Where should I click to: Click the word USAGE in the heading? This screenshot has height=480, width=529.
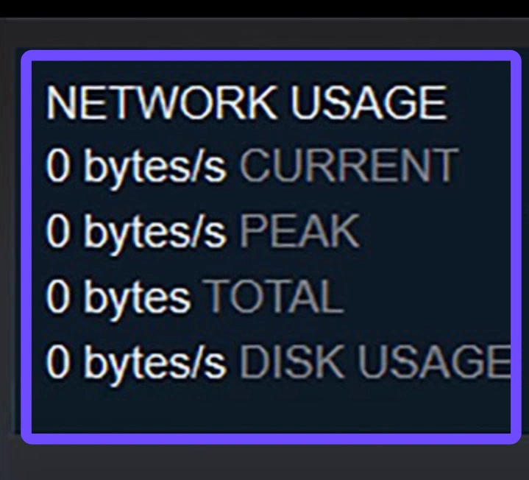coord(368,102)
